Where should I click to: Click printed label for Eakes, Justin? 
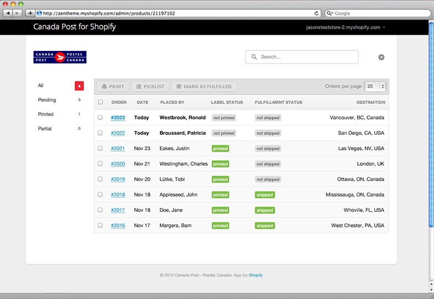pyautogui.click(x=221, y=149)
